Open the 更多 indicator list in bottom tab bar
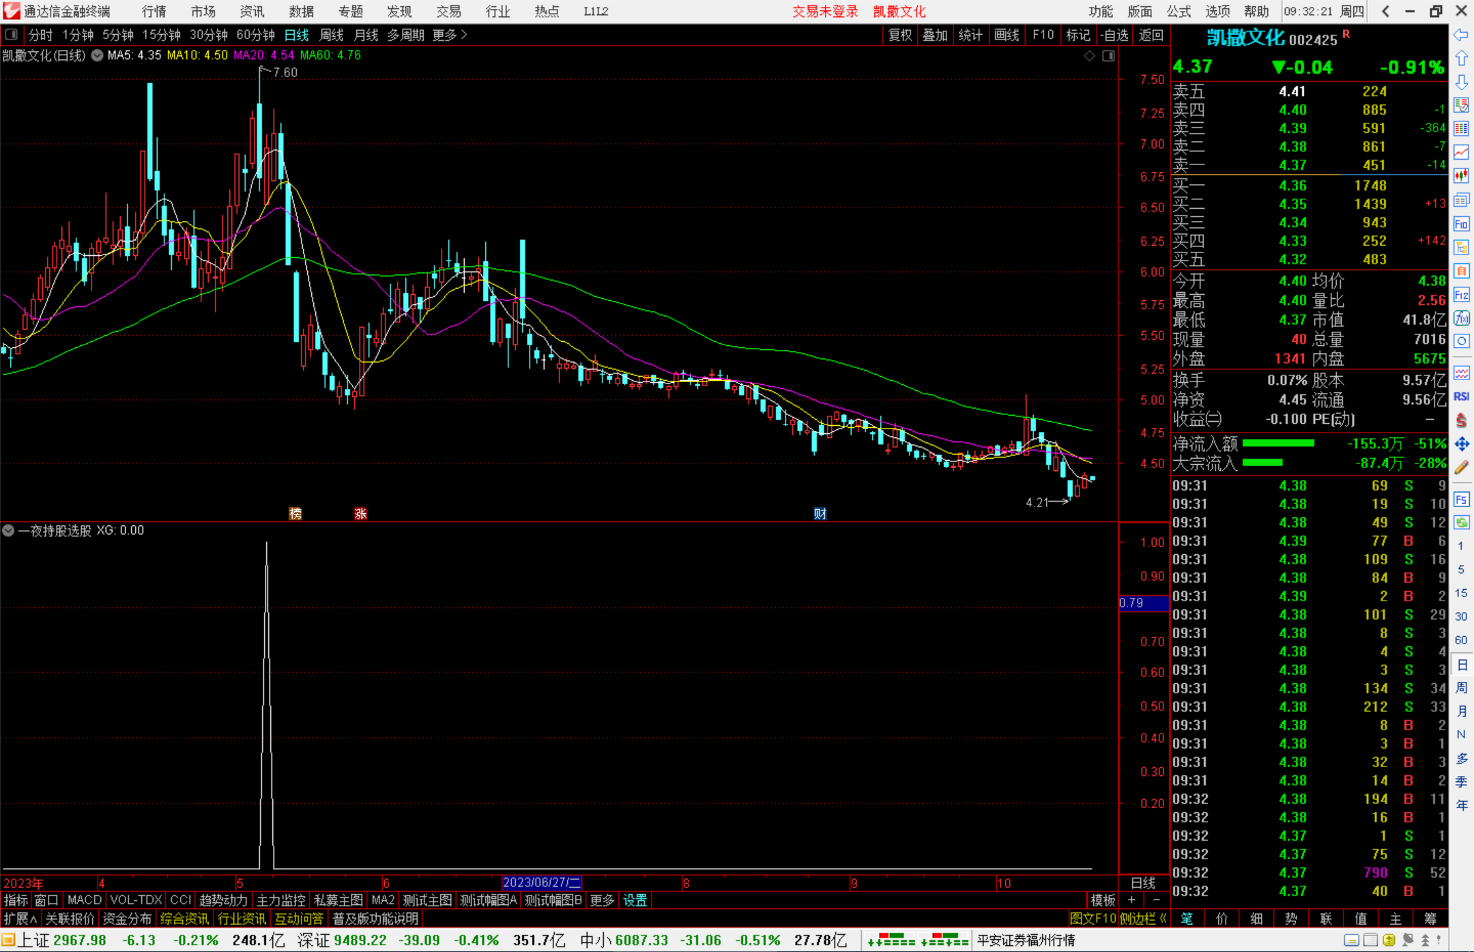 [x=602, y=900]
